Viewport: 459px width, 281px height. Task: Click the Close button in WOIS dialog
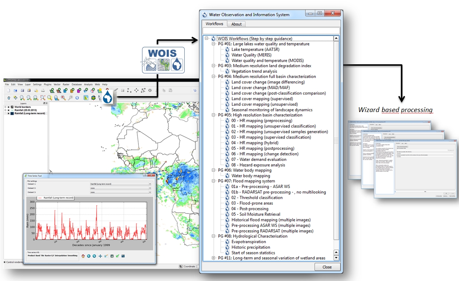[327, 267]
